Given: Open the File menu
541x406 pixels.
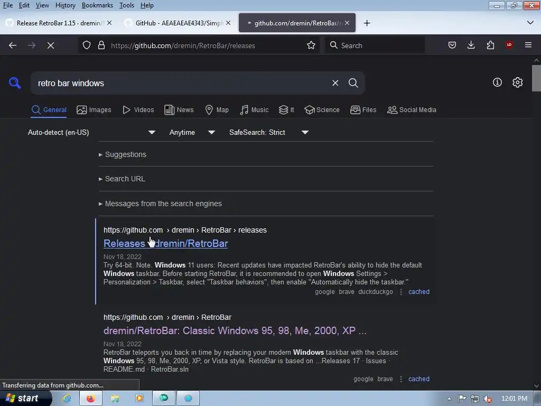Looking at the screenshot, I should click(7, 5).
